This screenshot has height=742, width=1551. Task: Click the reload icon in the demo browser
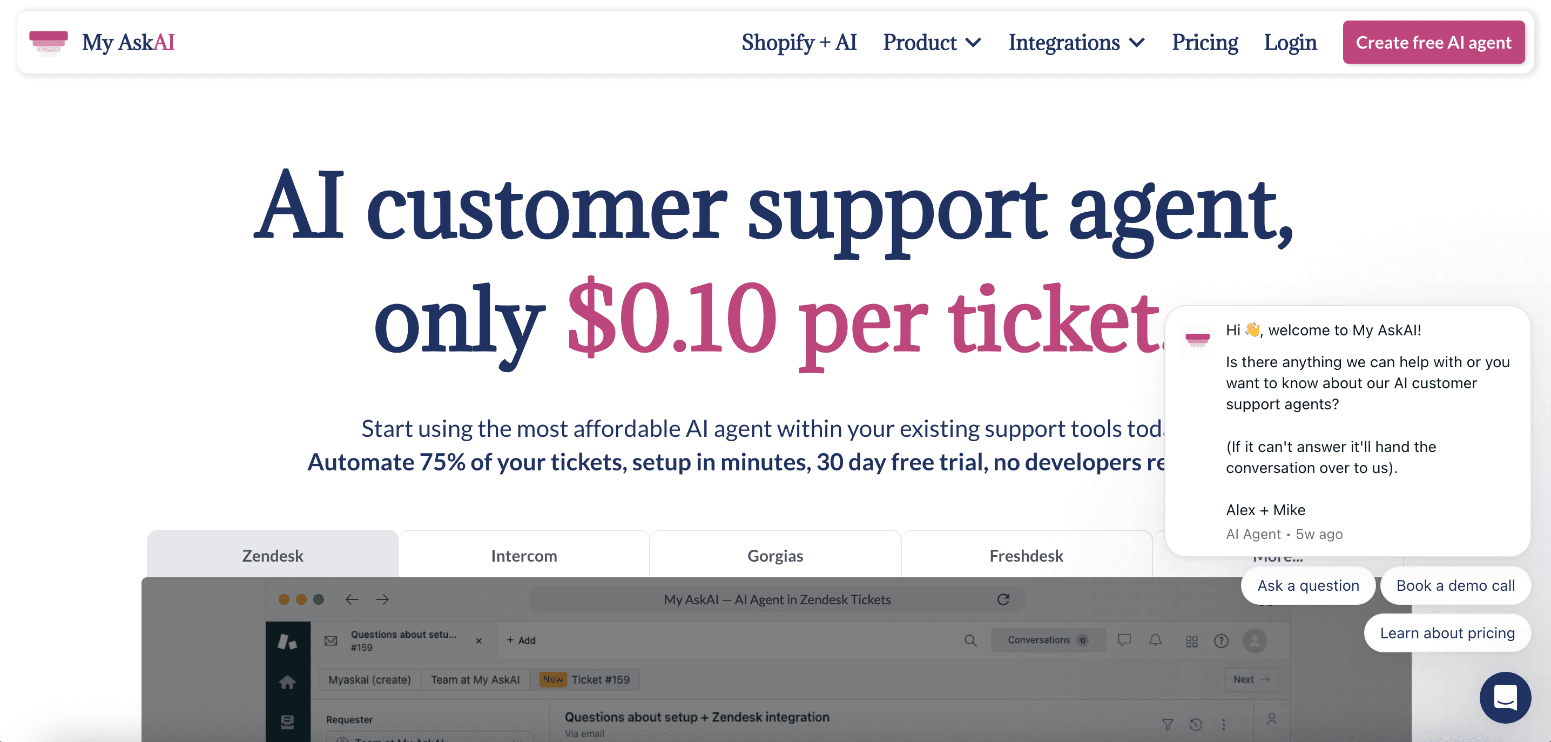(x=1003, y=599)
